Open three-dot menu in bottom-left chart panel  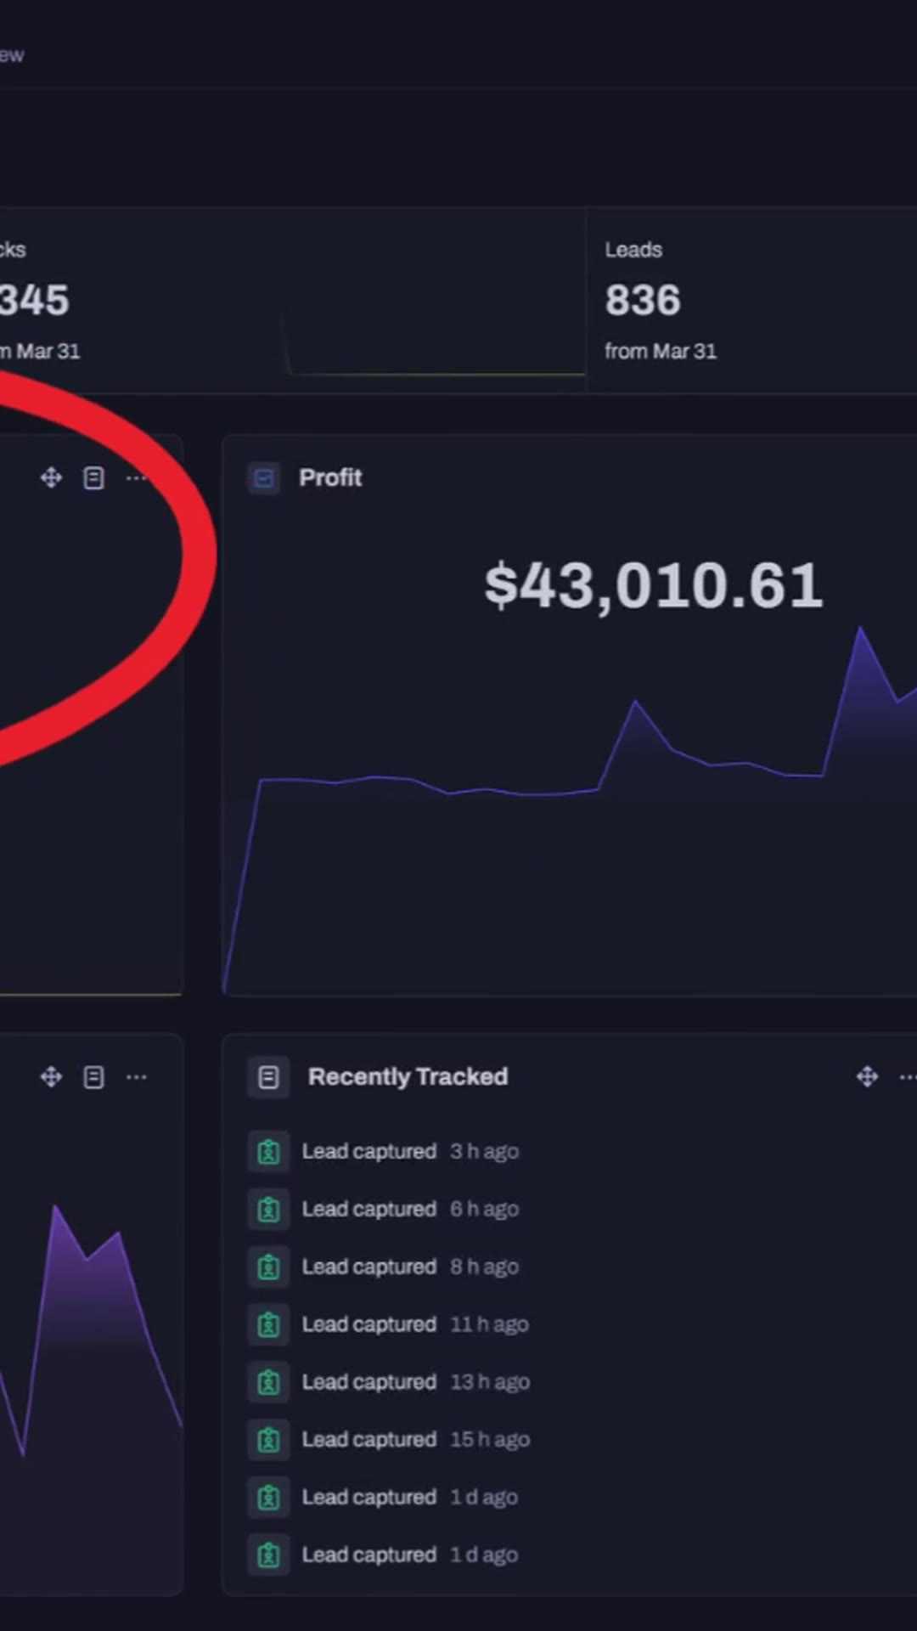click(x=136, y=1077)
